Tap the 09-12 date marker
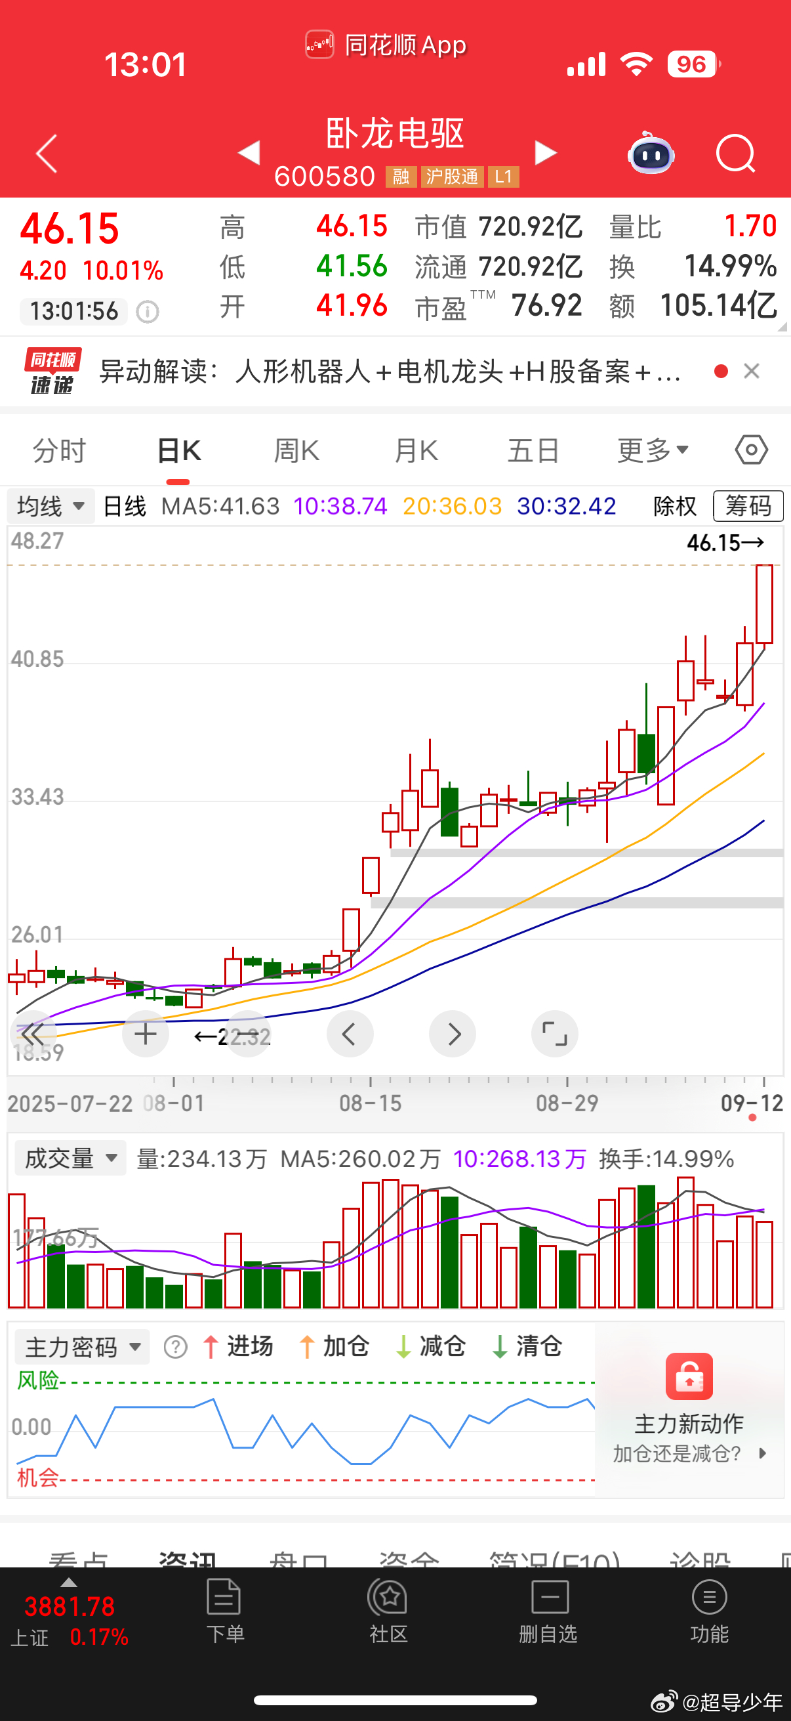Image resolution: width=791 pixels, height=1721 pixels. point(752,1103)
